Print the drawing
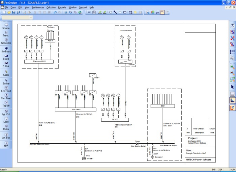 tap(29, 13)
